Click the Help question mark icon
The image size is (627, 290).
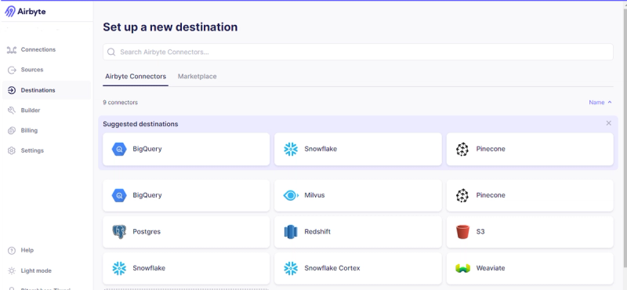pyautogui.click(x=12, y=250)
